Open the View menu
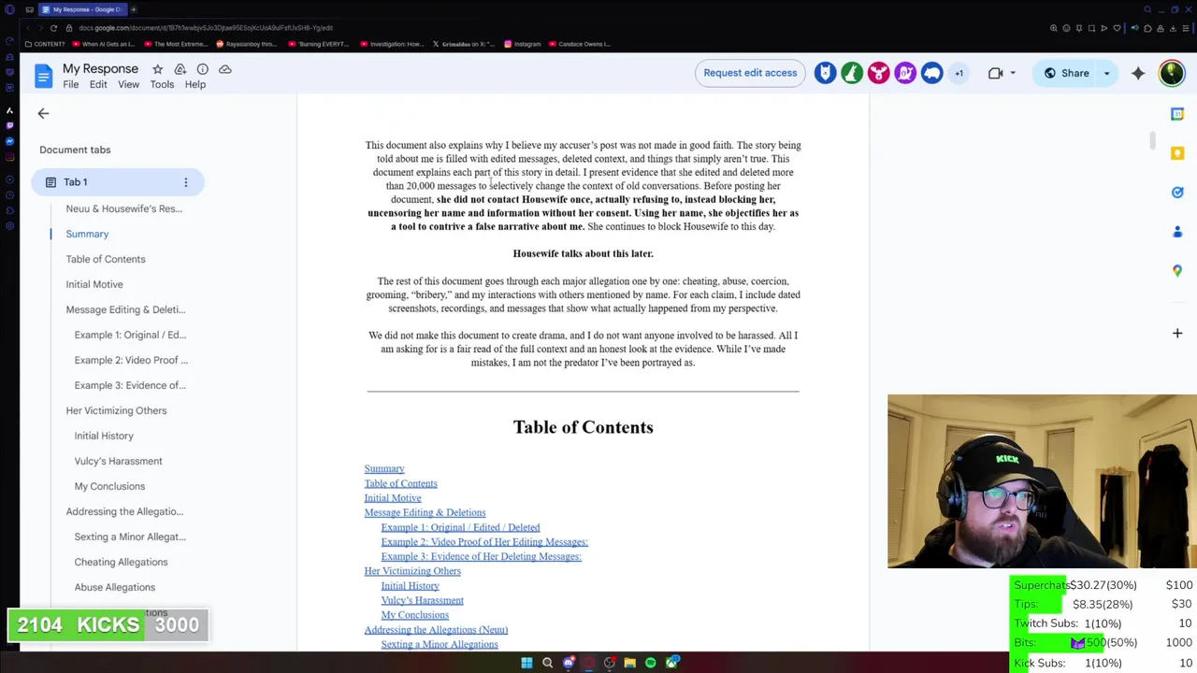 [128, 84]
